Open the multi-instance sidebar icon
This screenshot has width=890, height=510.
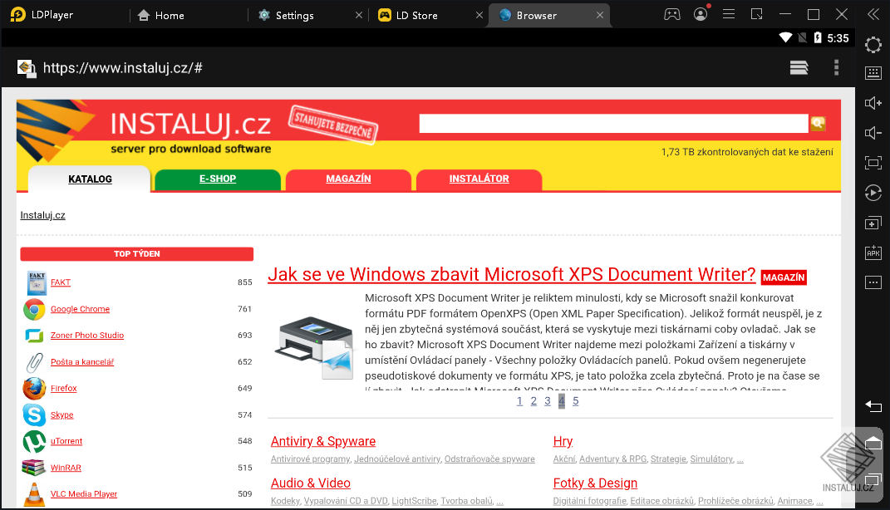point(873,223)
